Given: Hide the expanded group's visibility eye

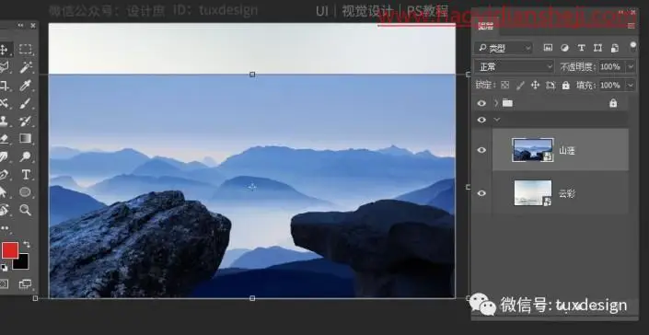Looking at the screenshot, I should 481,120.
